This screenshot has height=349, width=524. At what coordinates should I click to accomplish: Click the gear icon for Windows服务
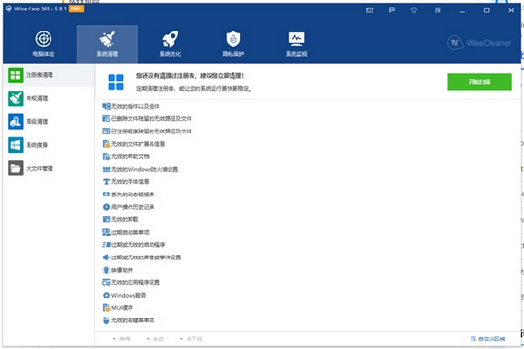click(106, 296)
